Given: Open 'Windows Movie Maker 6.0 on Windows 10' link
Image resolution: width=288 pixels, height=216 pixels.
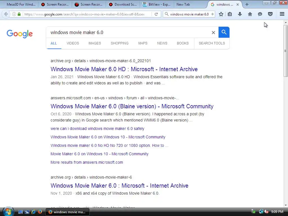Looking at the screenshot, I should [x=108, y=137].
